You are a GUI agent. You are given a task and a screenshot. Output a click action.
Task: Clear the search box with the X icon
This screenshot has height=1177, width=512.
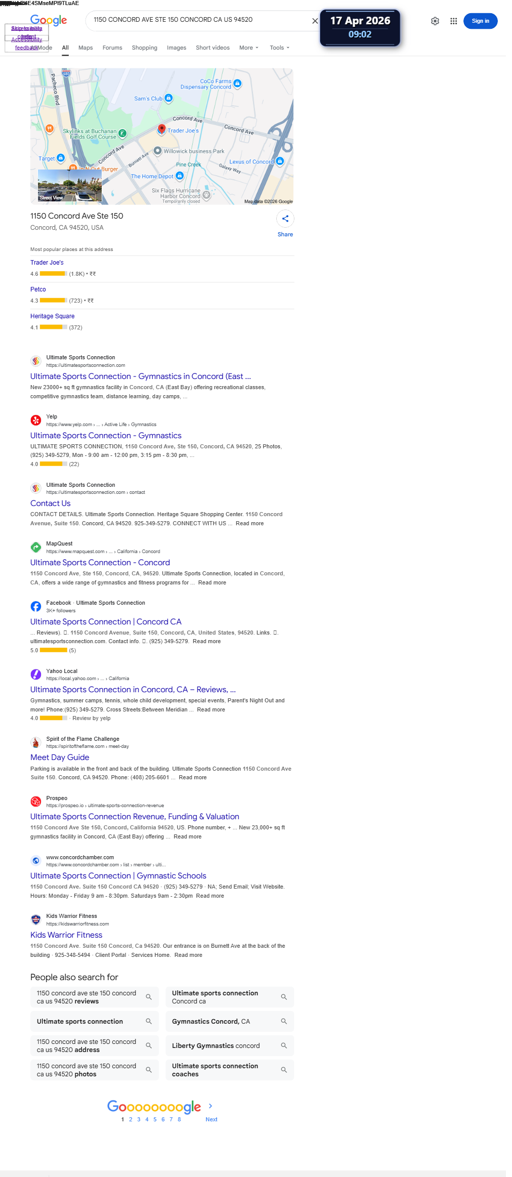coord(315,21)
